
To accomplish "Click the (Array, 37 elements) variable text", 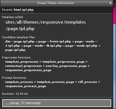I will (x=25, y=103).
